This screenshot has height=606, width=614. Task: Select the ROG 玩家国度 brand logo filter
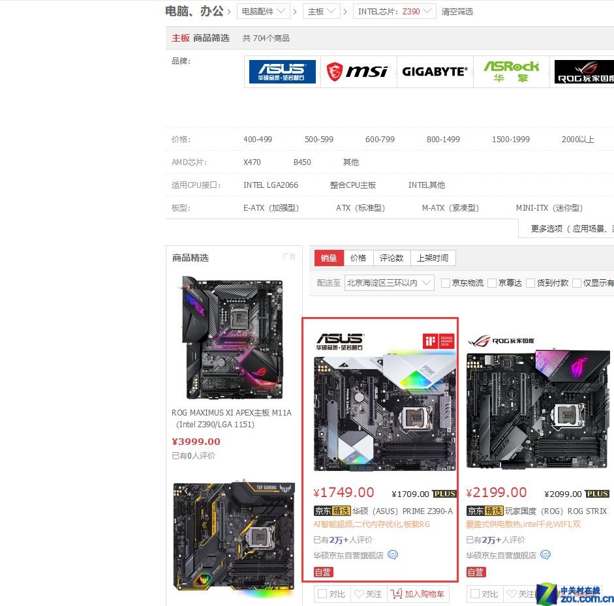tap(584, 72)
